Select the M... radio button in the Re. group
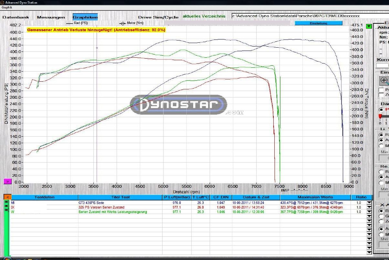Viewport: 389px width, 260px height. pos(382,183)
